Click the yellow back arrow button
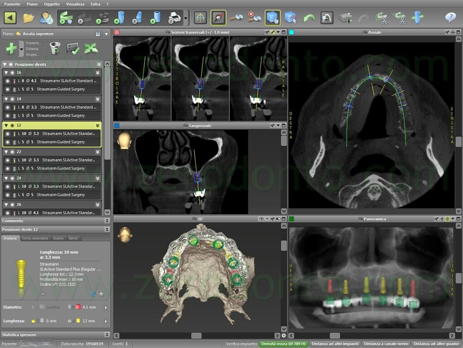Image resolution: width=463 pixels, height=348 pixels. [x=10, y=18]
